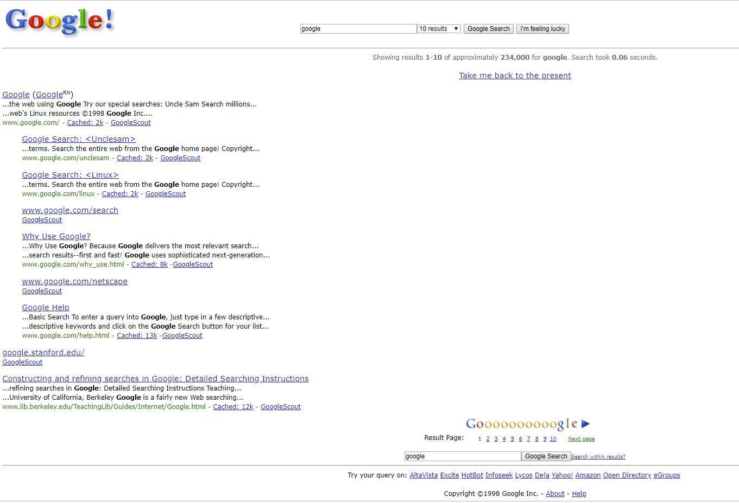Screen dimensions: 739x503
Task: Open GoogleScout for the Berkeley library result
Action: (281, 407)
